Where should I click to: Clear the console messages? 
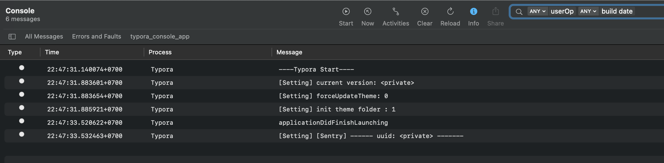coord(425,17)
